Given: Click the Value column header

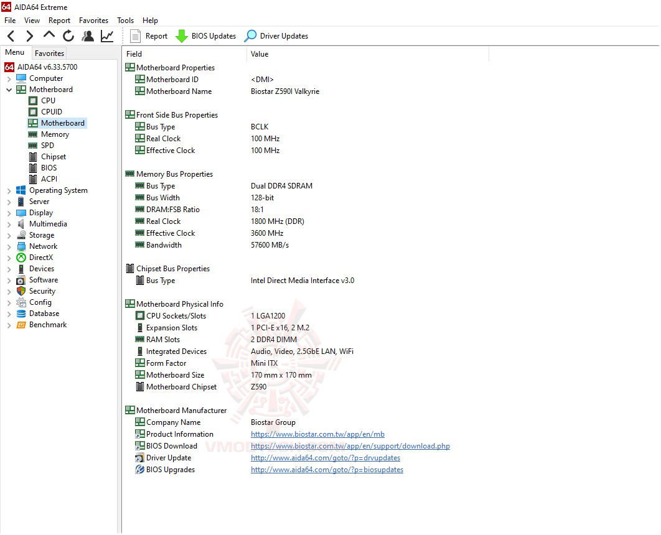Looking at the screenshot, I should [x=368, y=54].
